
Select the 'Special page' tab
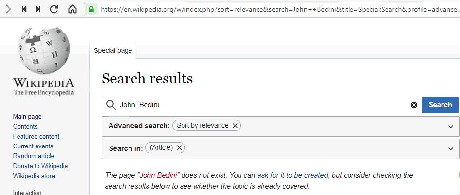(113, 50)
